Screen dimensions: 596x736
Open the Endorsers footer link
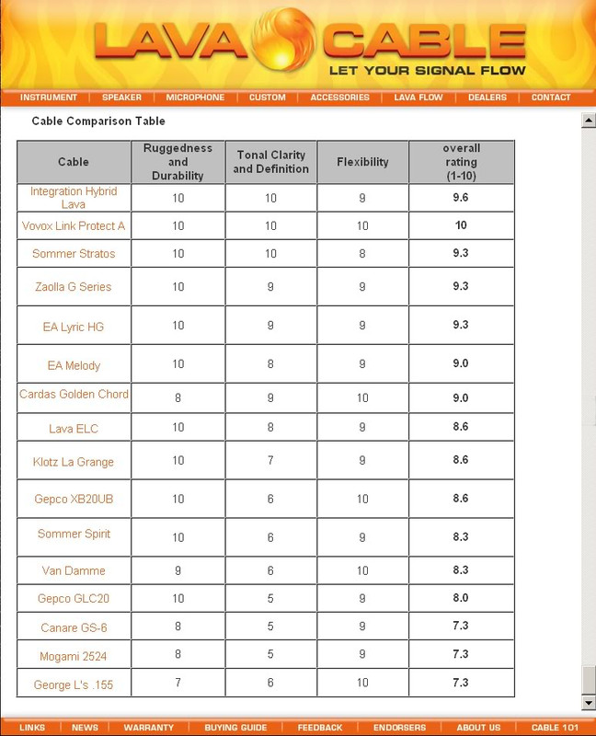[x=399, y=727]
